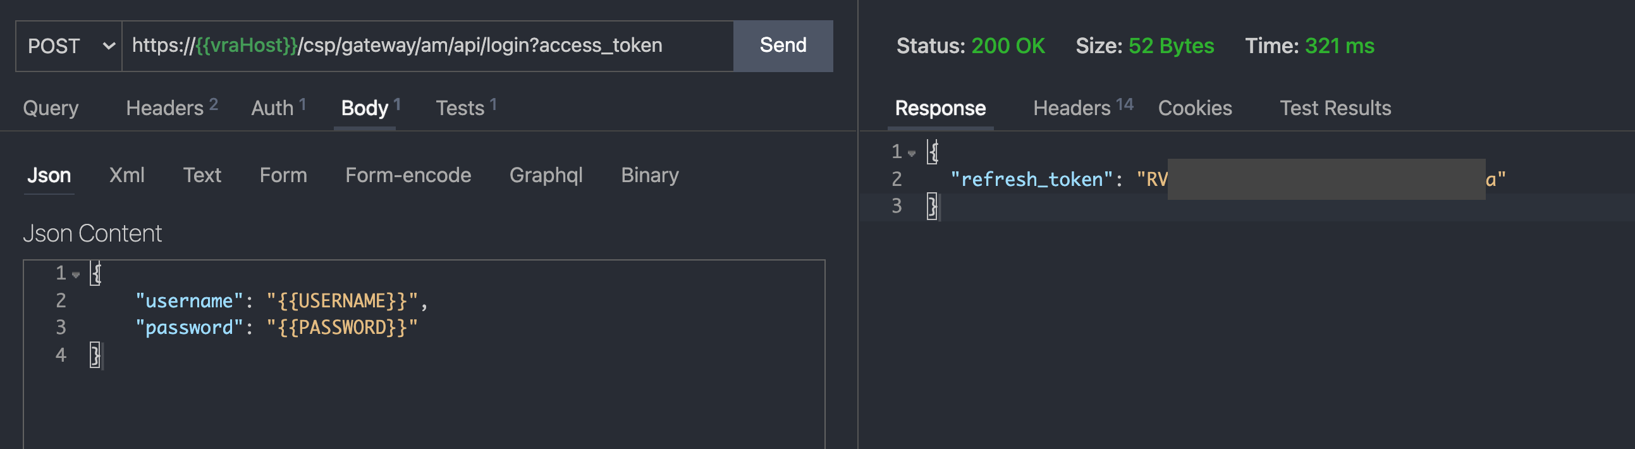Select the Binary body type
Image resolution: width=1635 pixels, height=449 pixels.
650,175
